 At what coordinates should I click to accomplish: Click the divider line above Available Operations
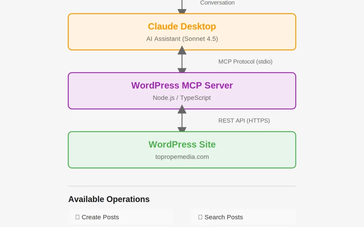(182, 185)
